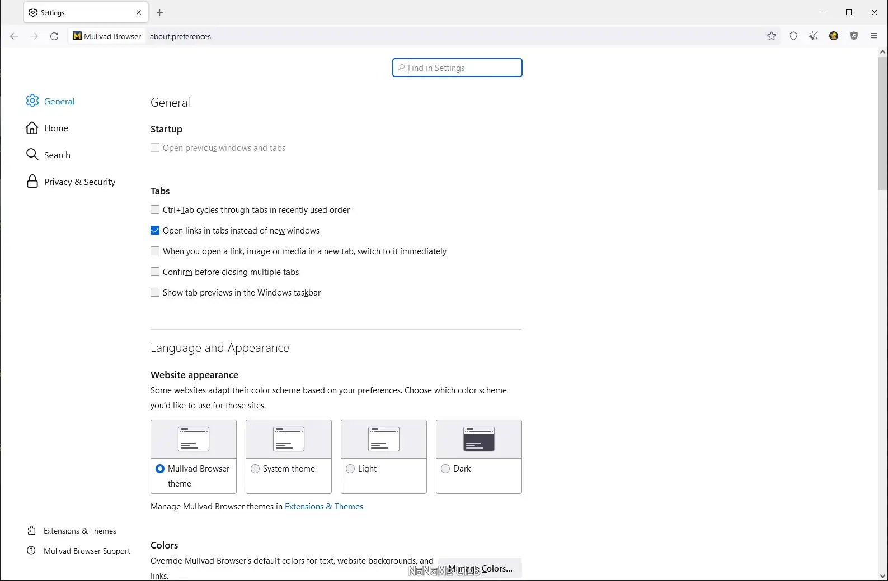The height and width of the screenshot is (581, 888).
Task: Click the Language and Appearance heading
Action: (x=220, y=348)
